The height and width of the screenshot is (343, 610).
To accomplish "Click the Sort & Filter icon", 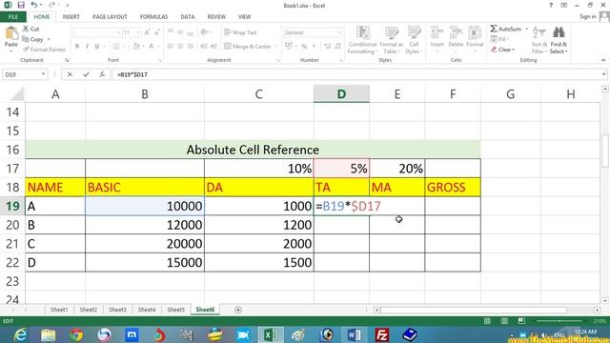I will (x=539, y=33).
